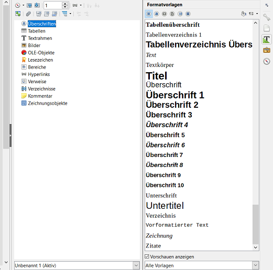Increase page number with spinner up arrow
The image size is (273, 270).
coord(65,4)
